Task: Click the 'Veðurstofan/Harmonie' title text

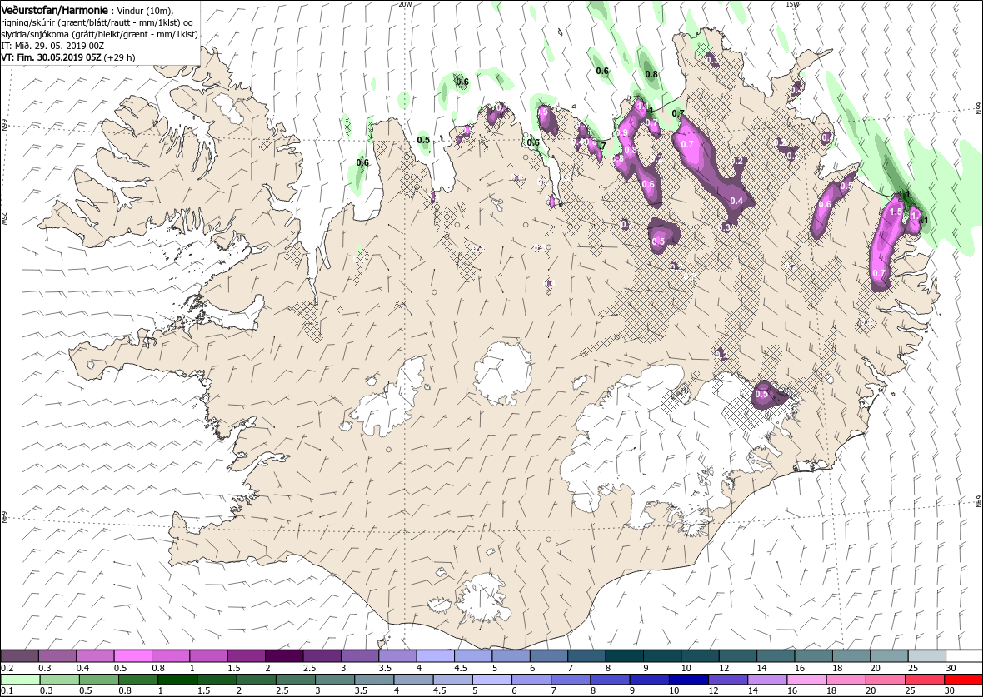Action: (x=54, y=10)
